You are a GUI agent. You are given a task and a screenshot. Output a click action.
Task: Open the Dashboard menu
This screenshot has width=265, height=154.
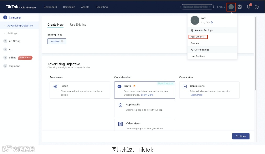click(x=50, y=7)
